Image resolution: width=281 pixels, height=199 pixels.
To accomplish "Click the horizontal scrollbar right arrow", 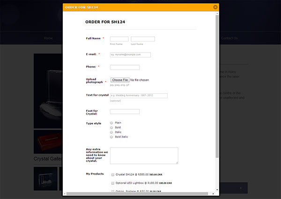I will [213, 193].
